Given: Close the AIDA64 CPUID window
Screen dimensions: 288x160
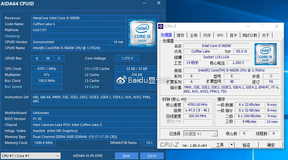Looking at the screenshot, I should click(x=159, y=3).
